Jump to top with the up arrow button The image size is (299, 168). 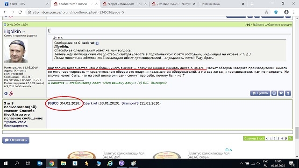[288, 93]
